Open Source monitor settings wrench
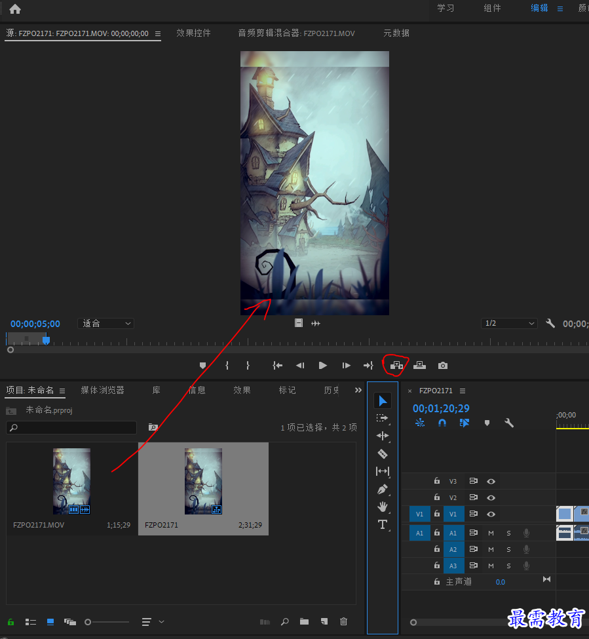This screenshot has height=639, width=589. pyautogui.click(x=550, y=323)
